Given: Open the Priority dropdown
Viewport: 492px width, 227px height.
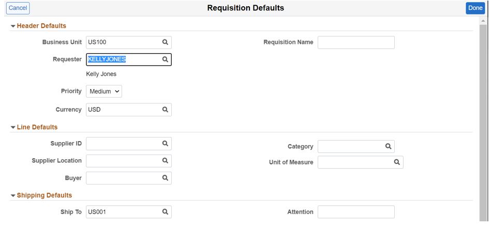Looking at the screenshot, I should point(104,92).
